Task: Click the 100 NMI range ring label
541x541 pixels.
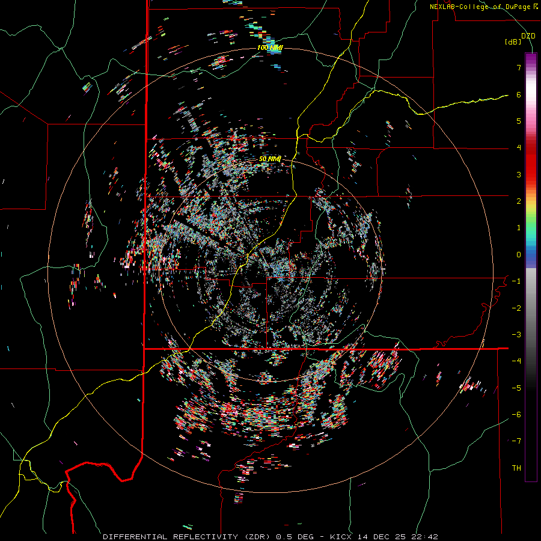Action: (270, 47)
